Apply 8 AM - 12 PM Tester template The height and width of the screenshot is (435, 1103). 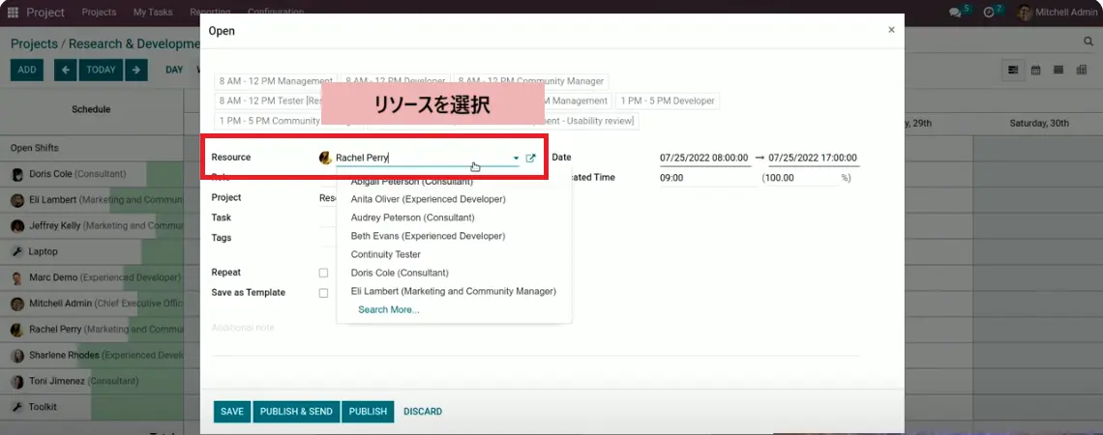click(x=268, y=101)
